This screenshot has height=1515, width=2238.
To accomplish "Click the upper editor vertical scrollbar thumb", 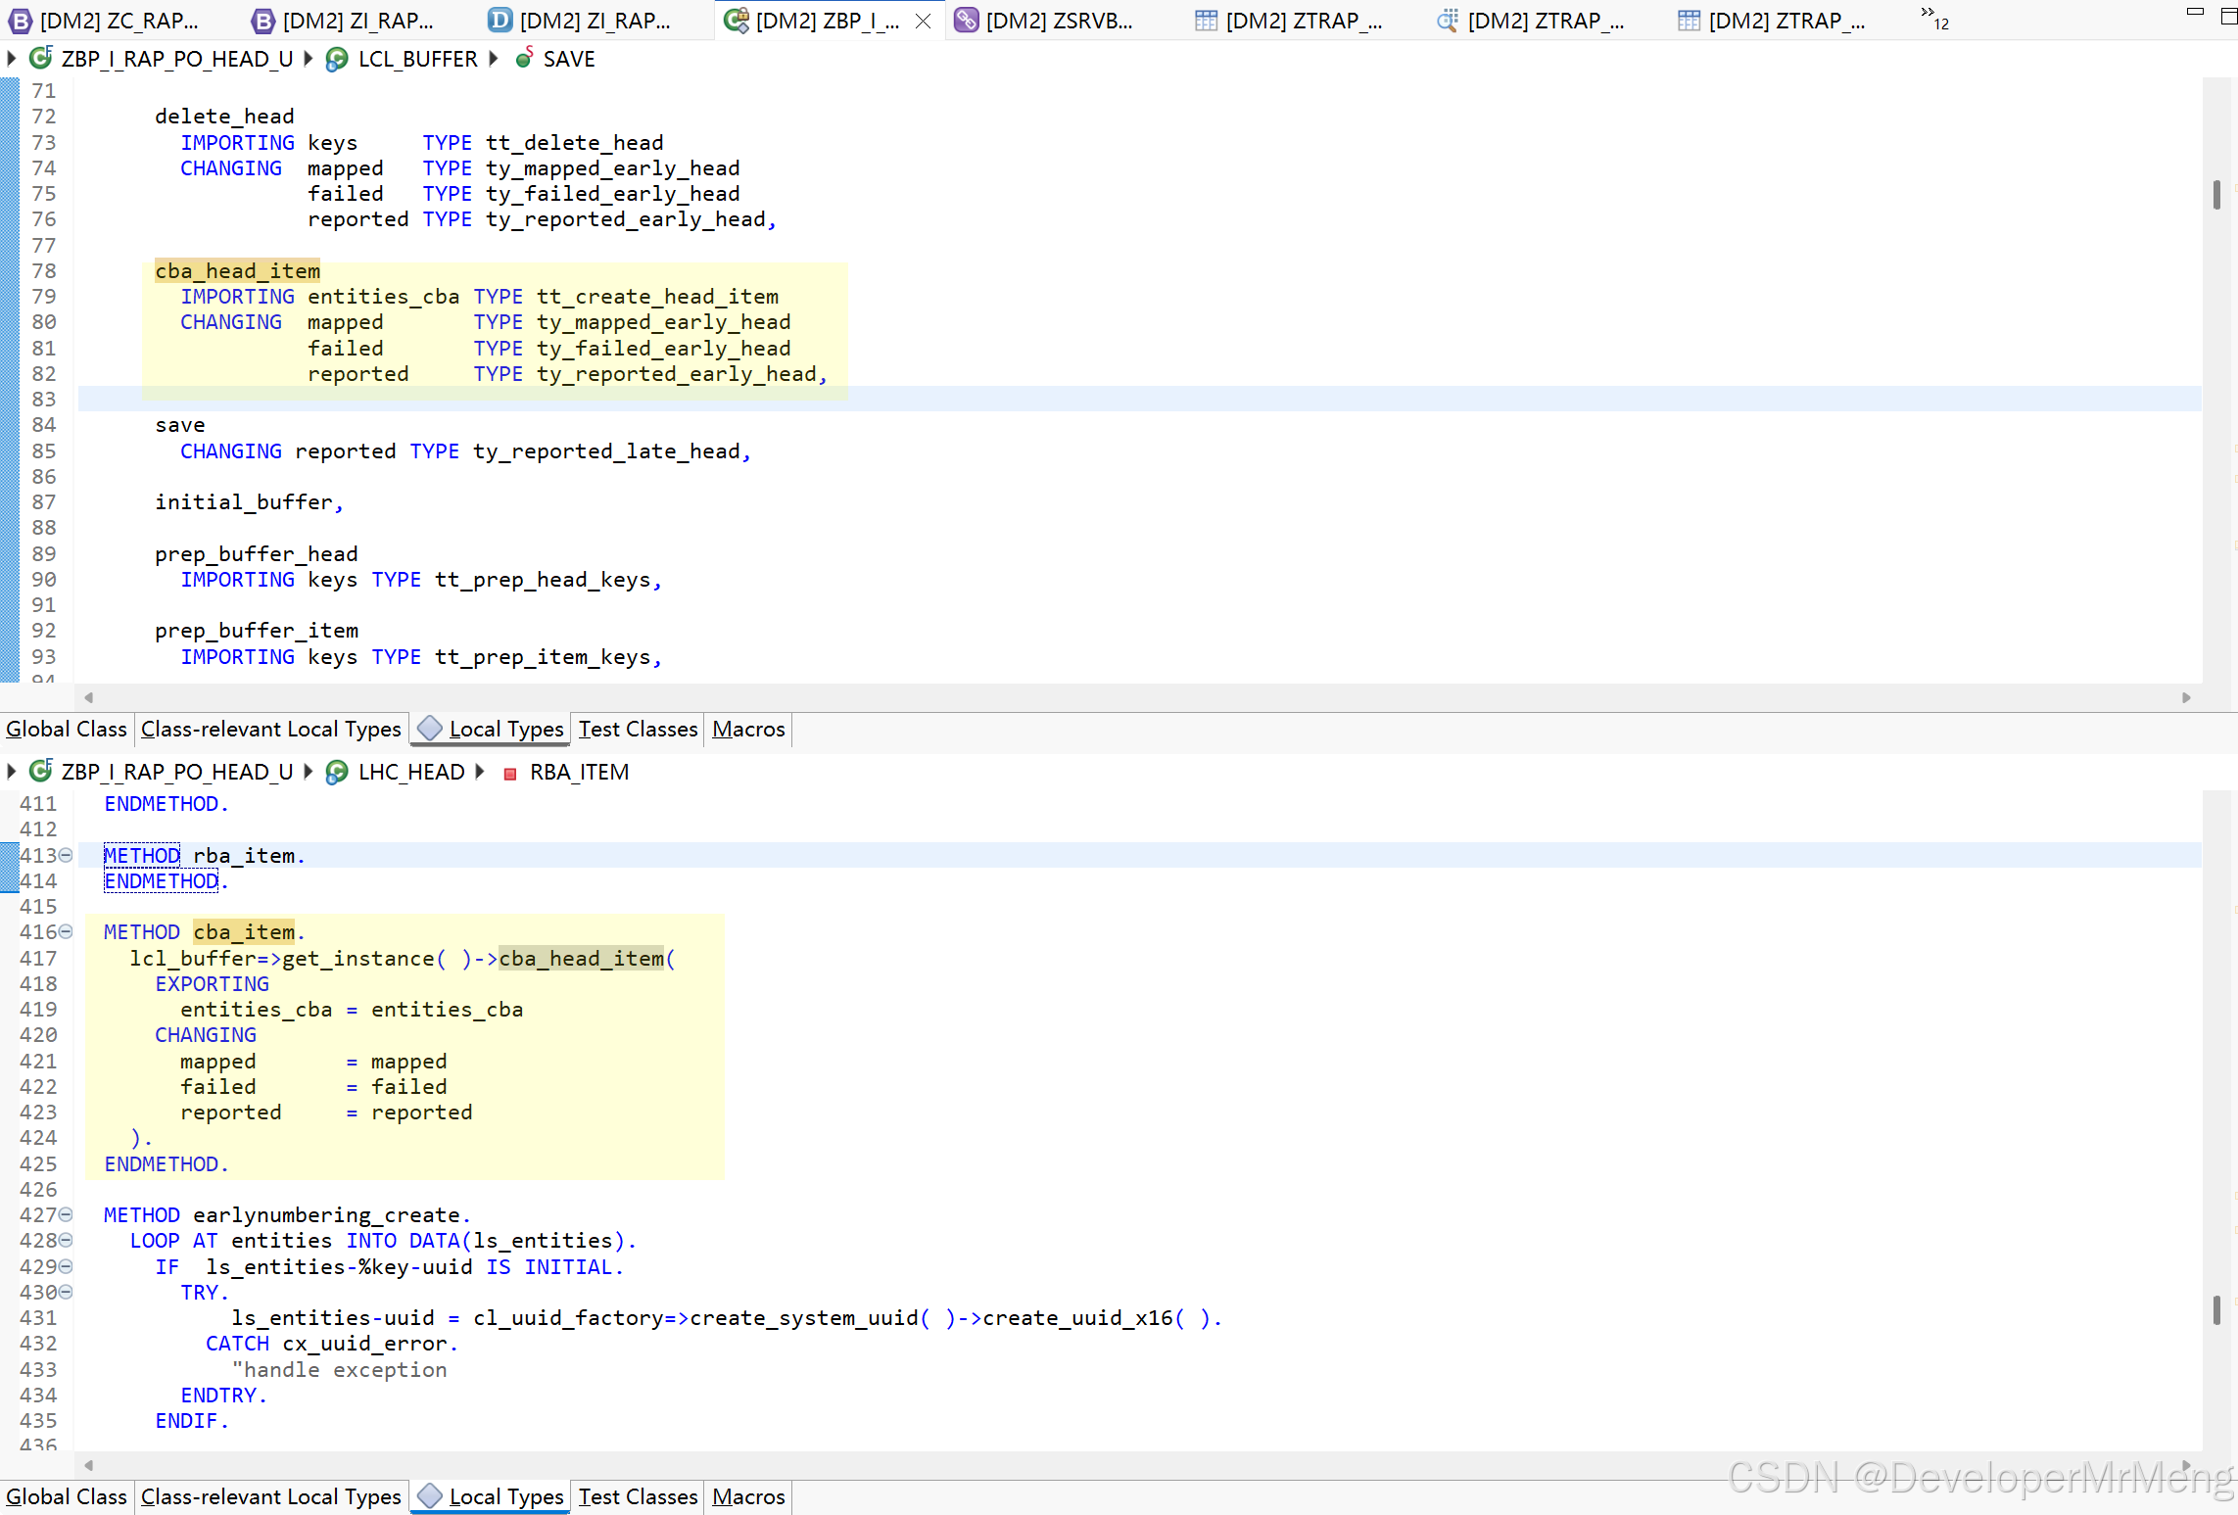I will coord(2215,194).
